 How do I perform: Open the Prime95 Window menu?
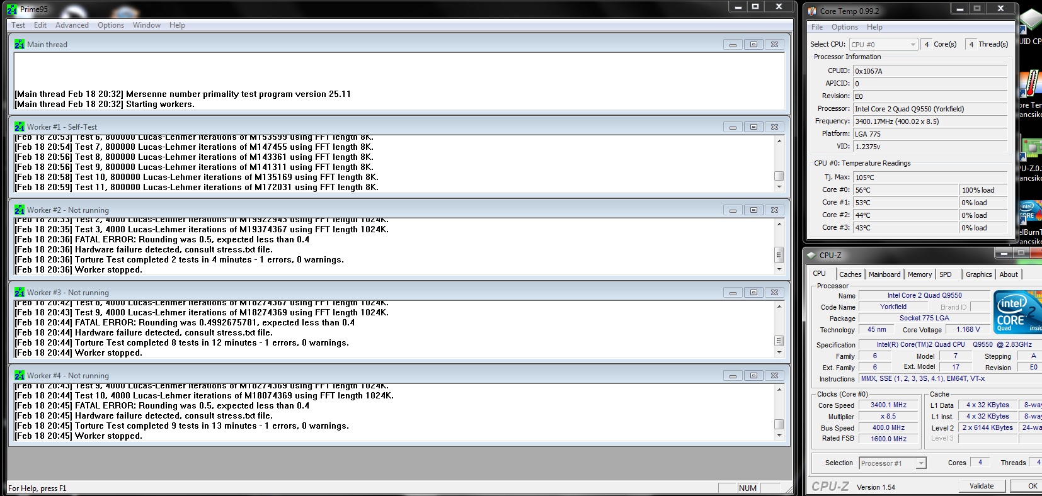pyautogui.click(x=147, y=25)
